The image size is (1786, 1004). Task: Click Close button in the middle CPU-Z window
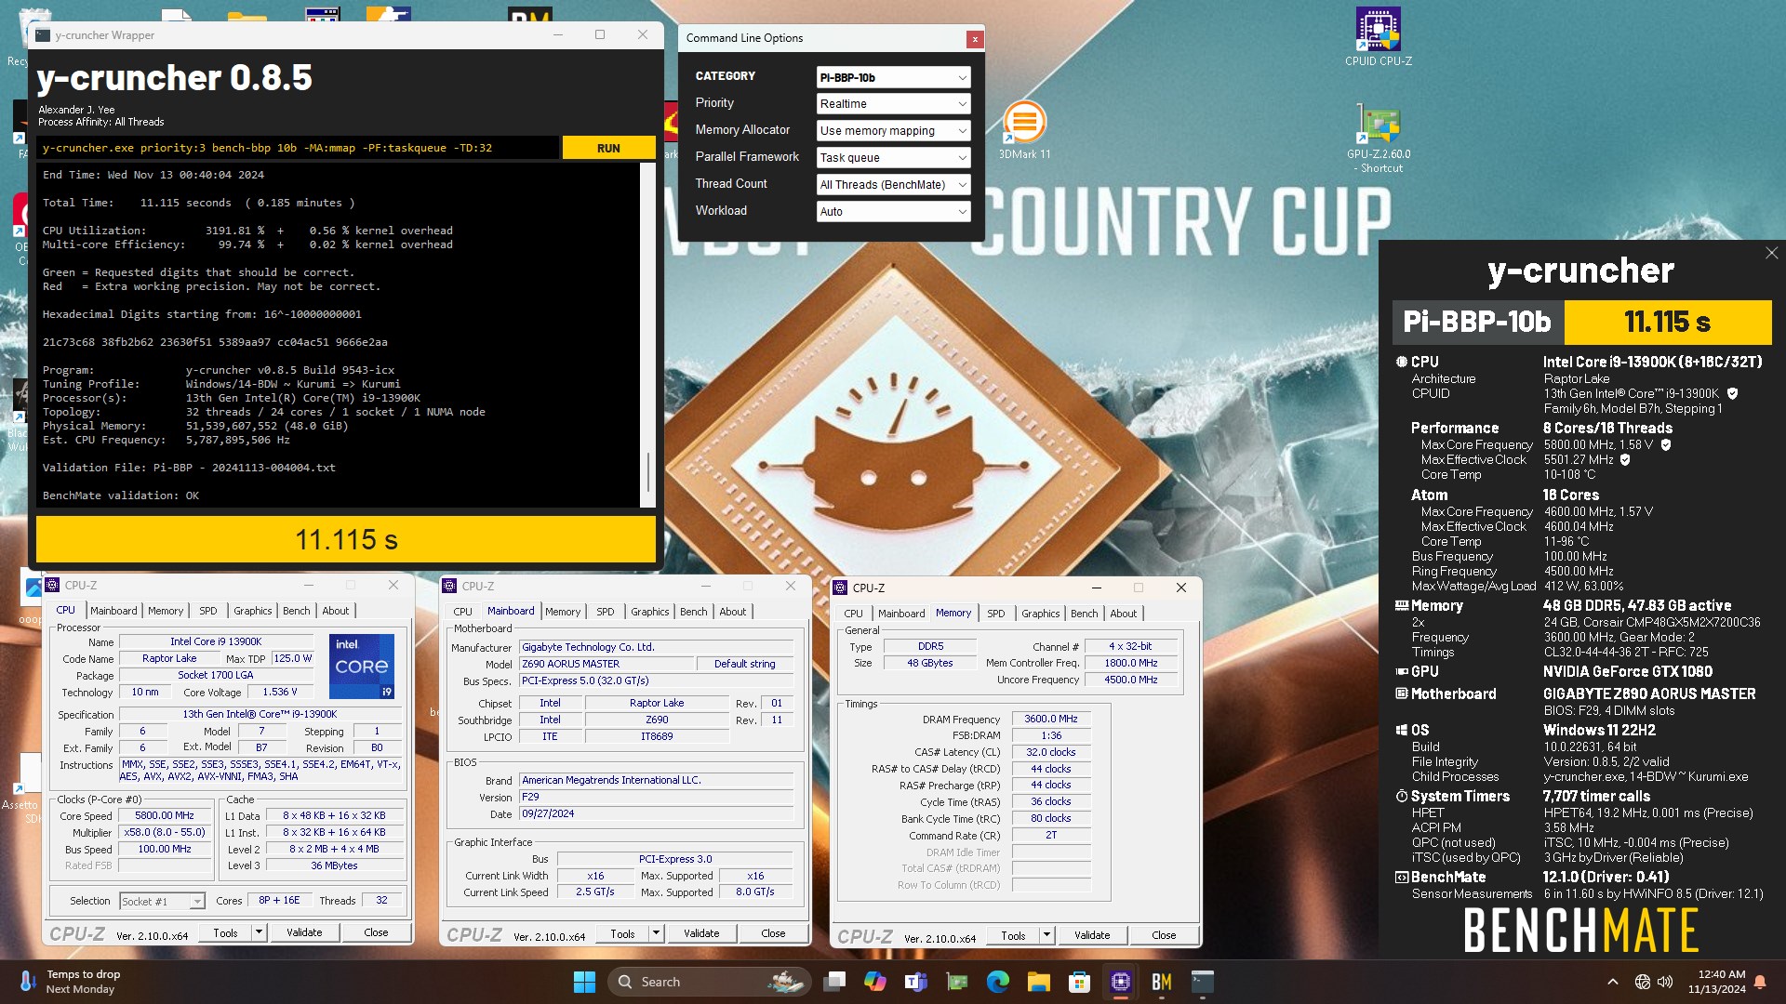click(x=773, y=933)
